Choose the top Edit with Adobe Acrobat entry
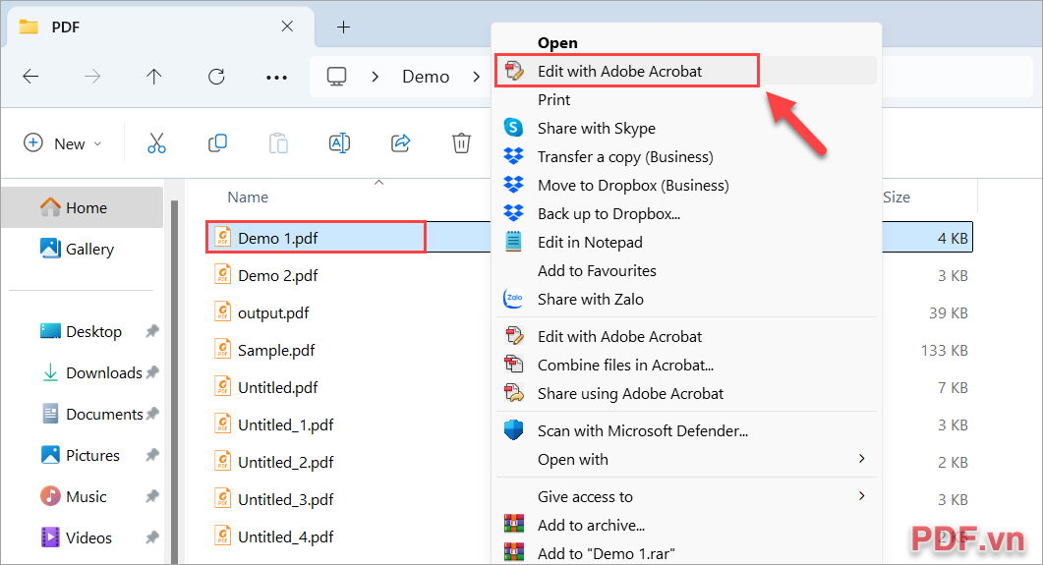Image resolution: width=1043 pixels, height=565 pixels. click(685, 71)
